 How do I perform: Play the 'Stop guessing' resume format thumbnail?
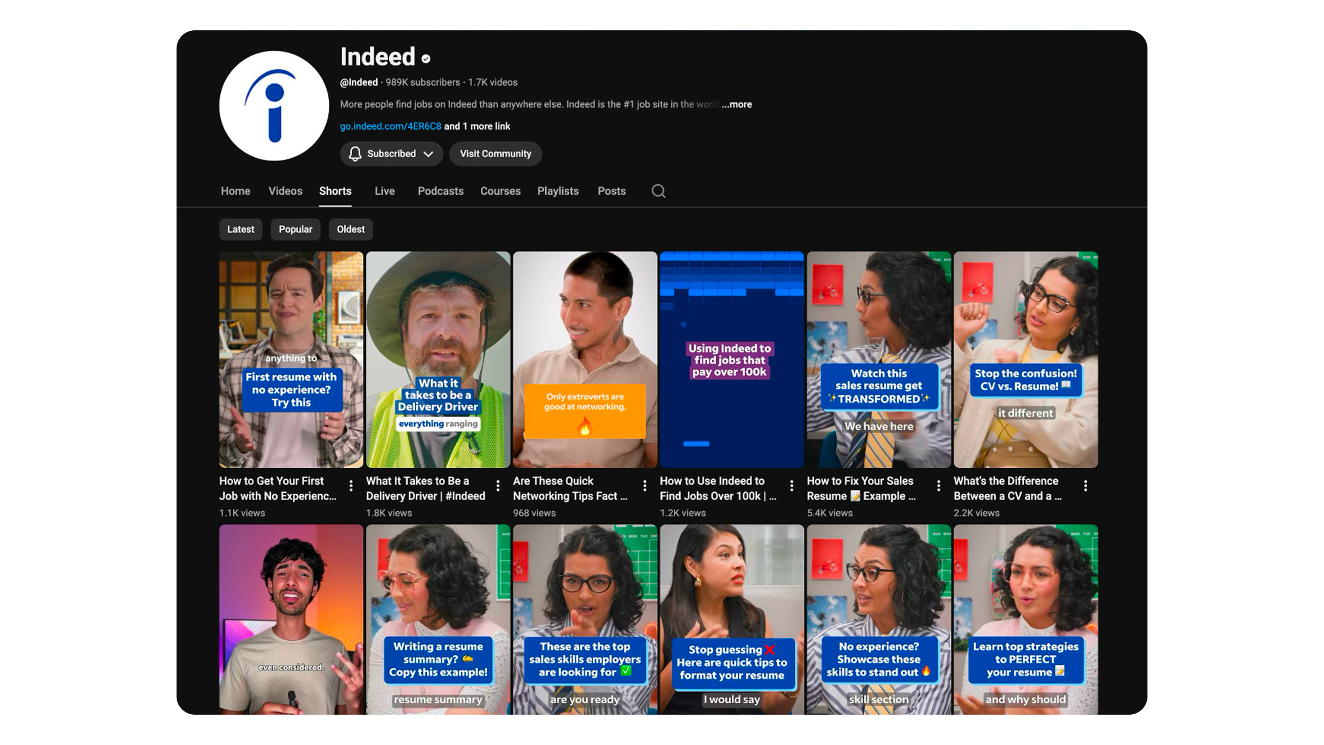[732, 619]
